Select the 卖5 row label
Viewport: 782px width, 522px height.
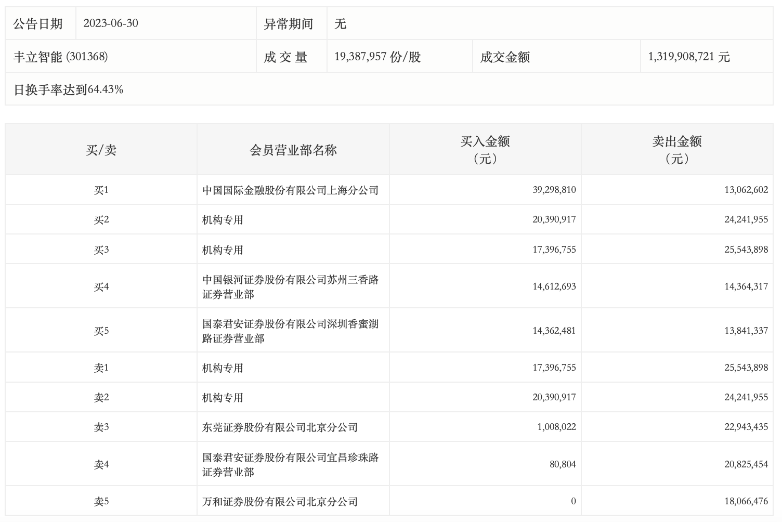(101, 502)
